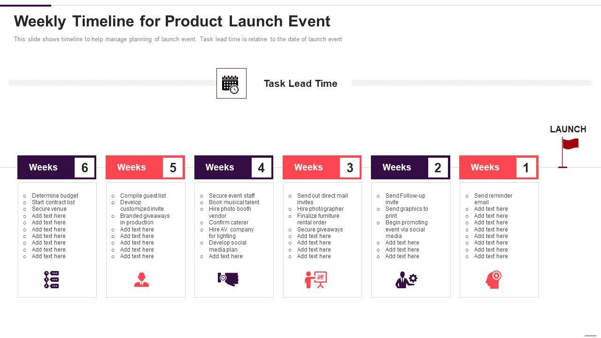Click the 'Hire photographer' list item
Screen dimensions: 601x338
(x=320, y=209)
